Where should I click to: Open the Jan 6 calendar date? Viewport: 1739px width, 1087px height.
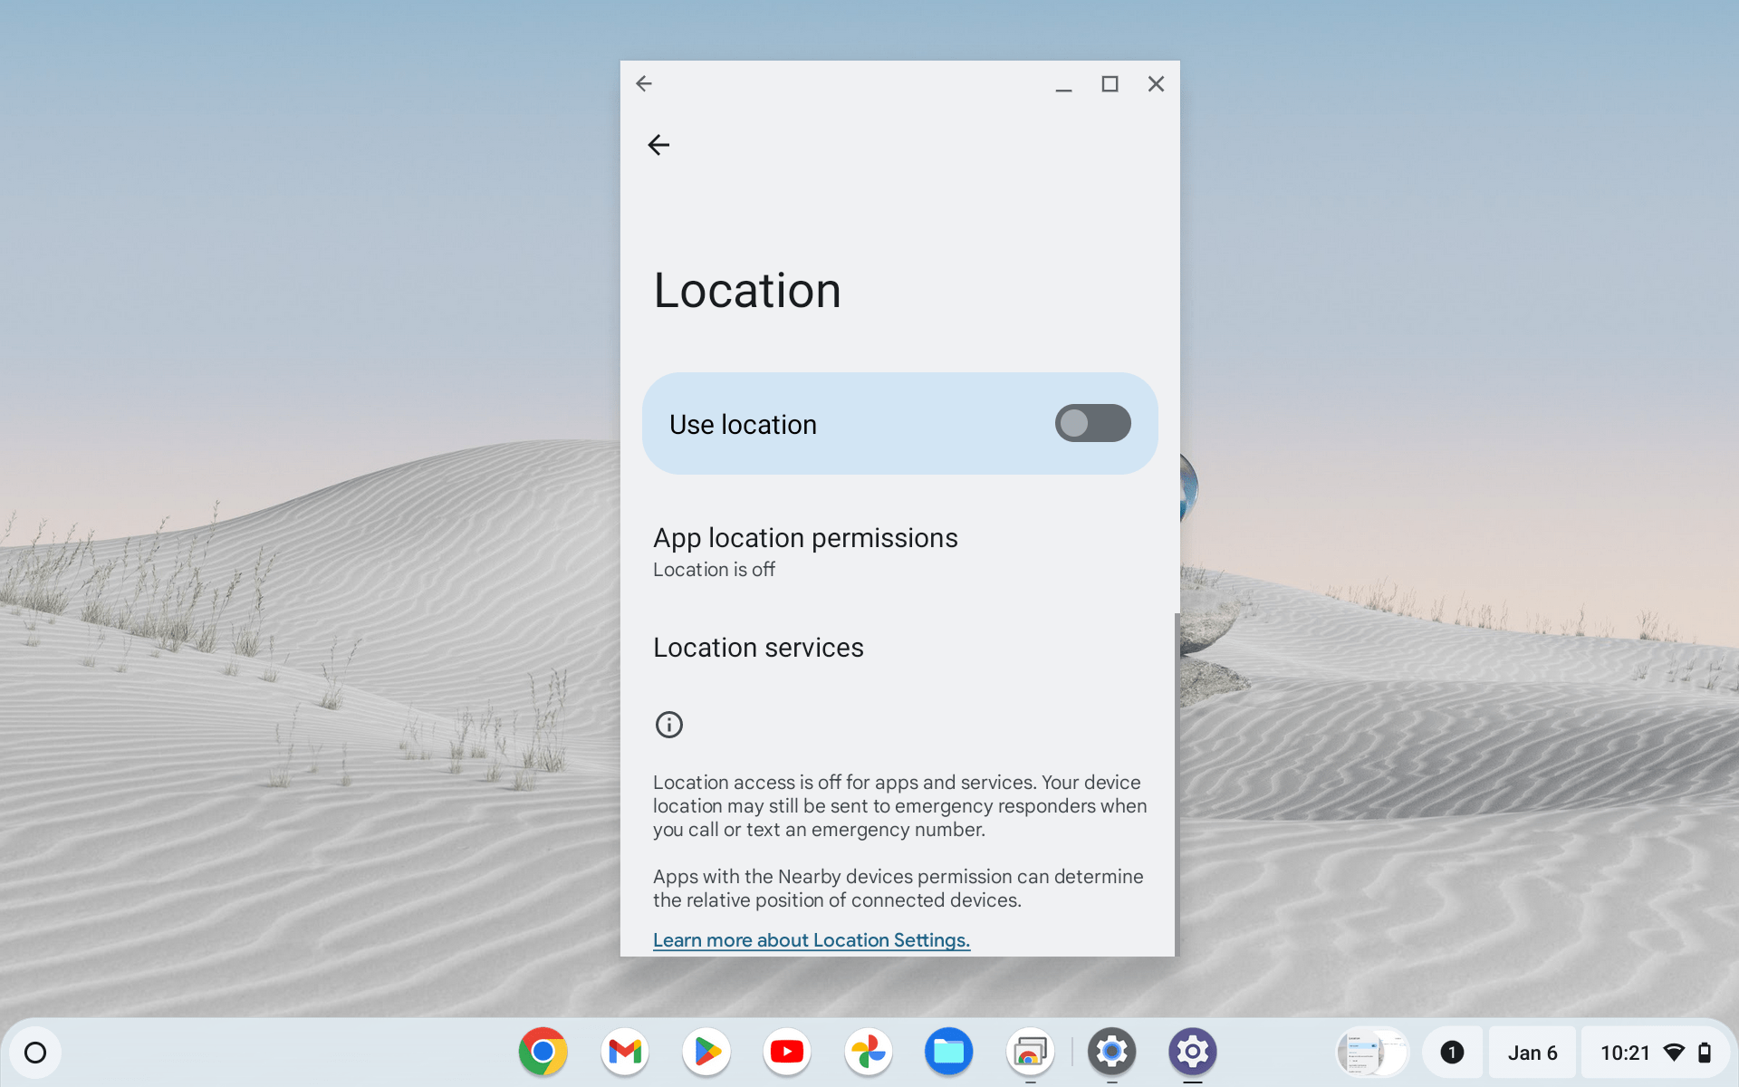tap(1532, 1052)
